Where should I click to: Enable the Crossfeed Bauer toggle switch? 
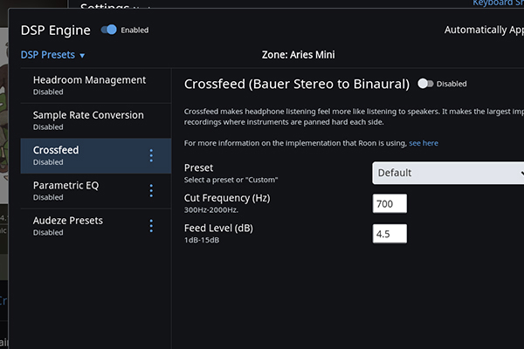pos(425,84)
